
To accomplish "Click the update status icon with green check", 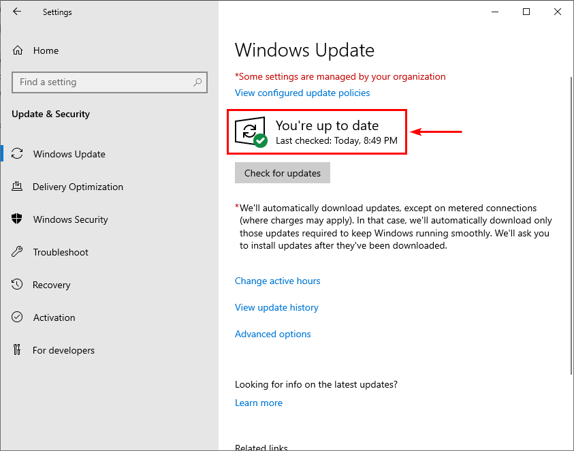I will [251, 132].
